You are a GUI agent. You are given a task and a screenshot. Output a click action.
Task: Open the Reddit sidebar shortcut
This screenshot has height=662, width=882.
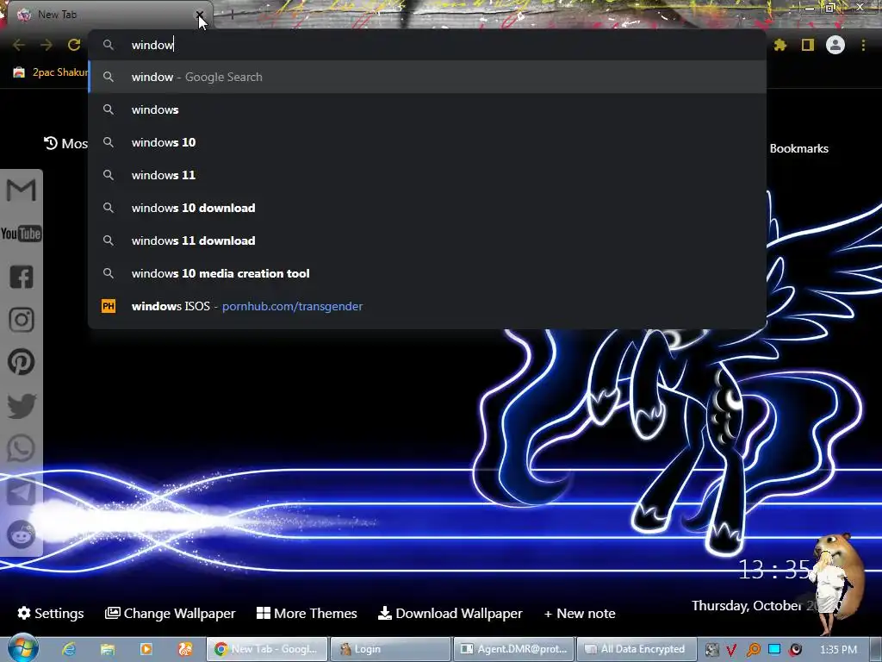(x=22, y=534)
